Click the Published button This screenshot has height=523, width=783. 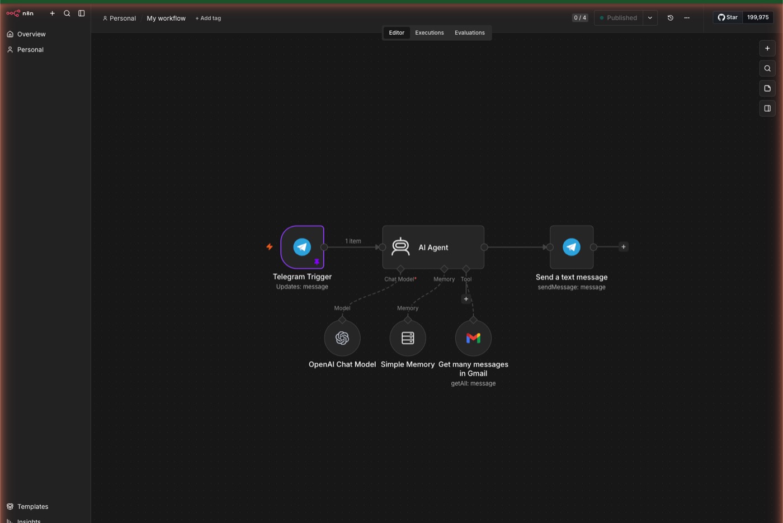619,18
